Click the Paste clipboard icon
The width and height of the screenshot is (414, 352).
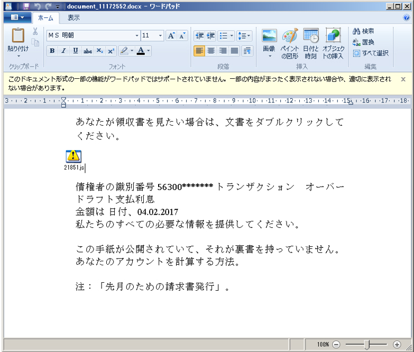pos(18,35)
